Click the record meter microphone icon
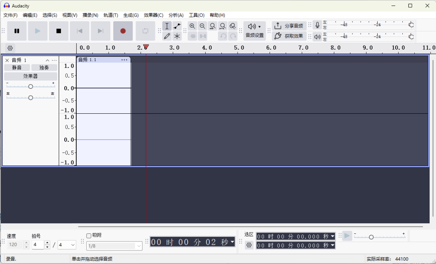 [317, 25]
